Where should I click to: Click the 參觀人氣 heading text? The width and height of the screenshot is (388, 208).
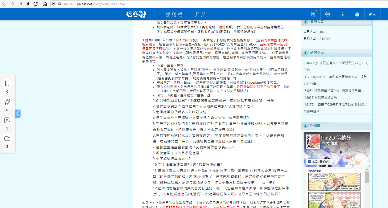(x=317, y=22)
